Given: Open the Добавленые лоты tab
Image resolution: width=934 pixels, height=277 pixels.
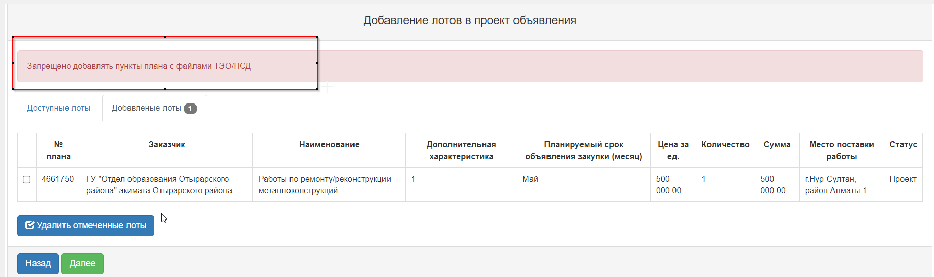Looking at the screenshot, I should (154, 108).
